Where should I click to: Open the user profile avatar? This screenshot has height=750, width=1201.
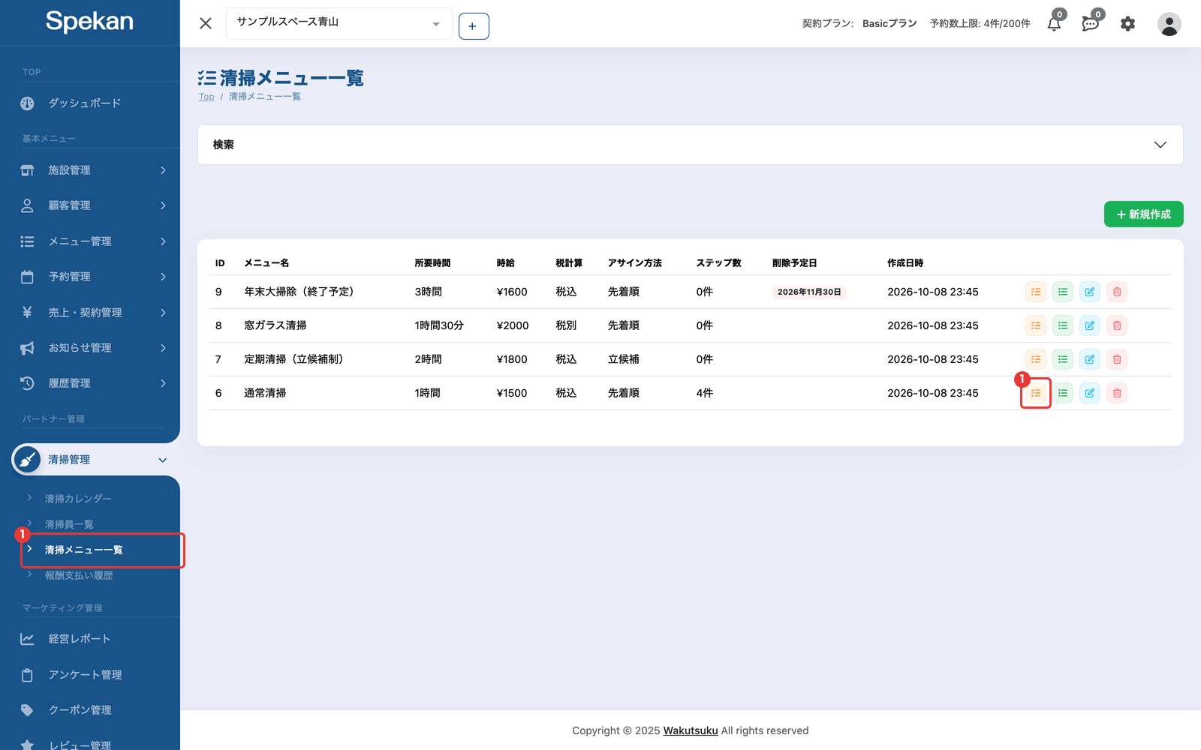1169,24
